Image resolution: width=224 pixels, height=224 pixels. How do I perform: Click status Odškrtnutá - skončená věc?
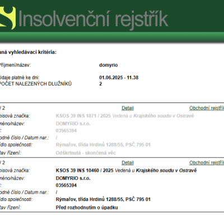(x=86, y=153)
